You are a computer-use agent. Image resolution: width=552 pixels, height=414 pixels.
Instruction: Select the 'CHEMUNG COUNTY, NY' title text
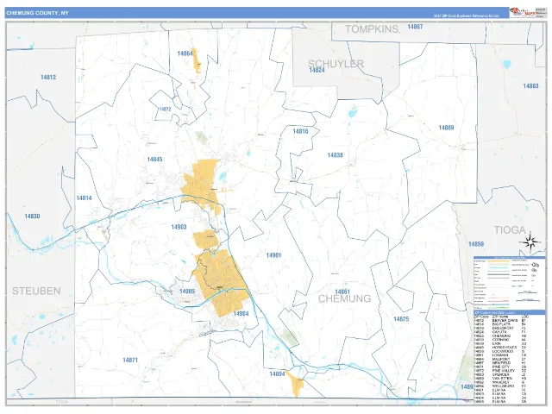pos(37,13)
